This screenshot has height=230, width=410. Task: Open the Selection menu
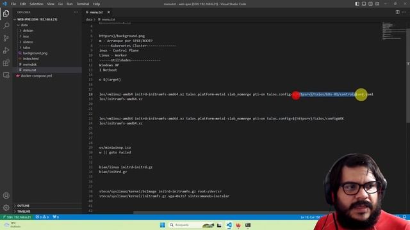[x=37, y=4]
